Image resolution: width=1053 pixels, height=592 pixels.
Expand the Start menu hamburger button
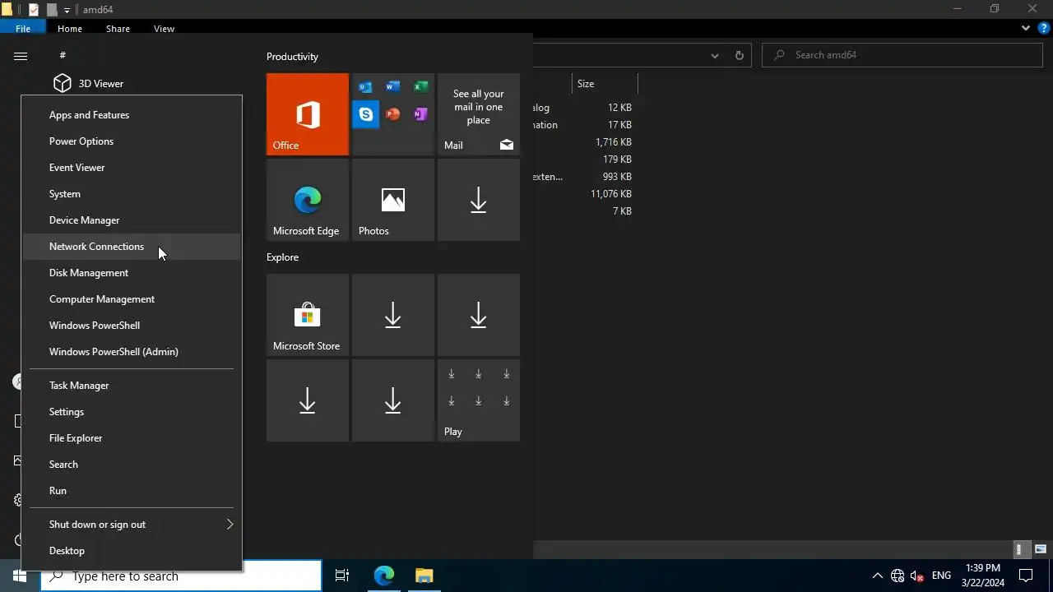pos(21,56)
